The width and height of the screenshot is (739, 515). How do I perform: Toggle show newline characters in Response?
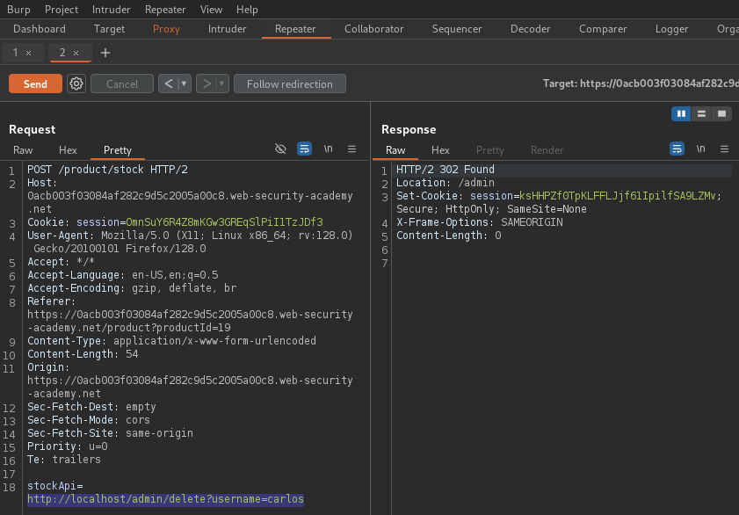[x=701, y=149]
